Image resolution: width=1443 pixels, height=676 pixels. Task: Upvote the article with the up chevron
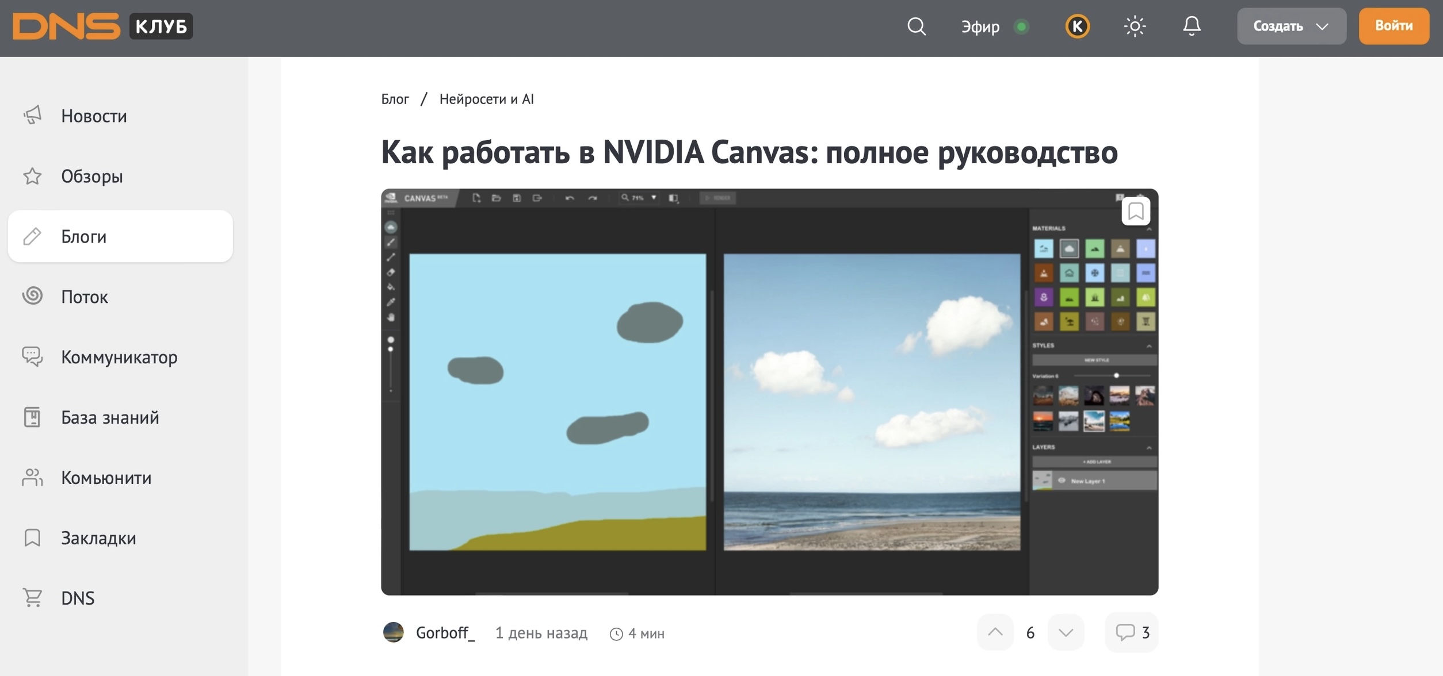[995, 632]
